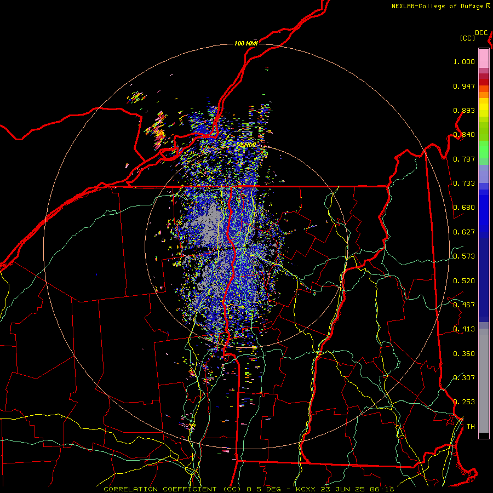Click the 0.627 legend value

pyautogui.click(x=464, y=232)
